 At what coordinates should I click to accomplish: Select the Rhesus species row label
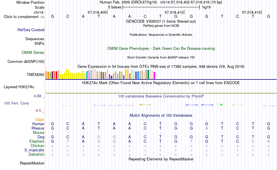pos(38,128)
